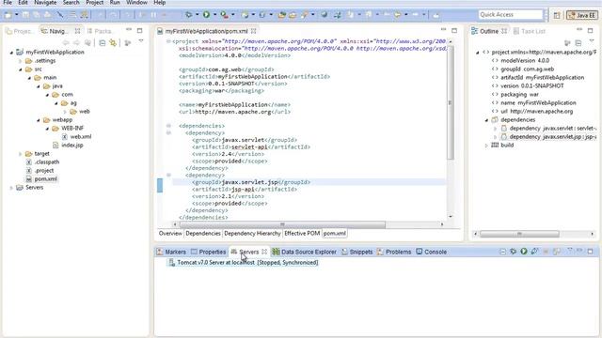The width and height of the screenshot is (602, 338).
Task: Switch to Dependency Hierarchy tab
Action: click(252, 233)
